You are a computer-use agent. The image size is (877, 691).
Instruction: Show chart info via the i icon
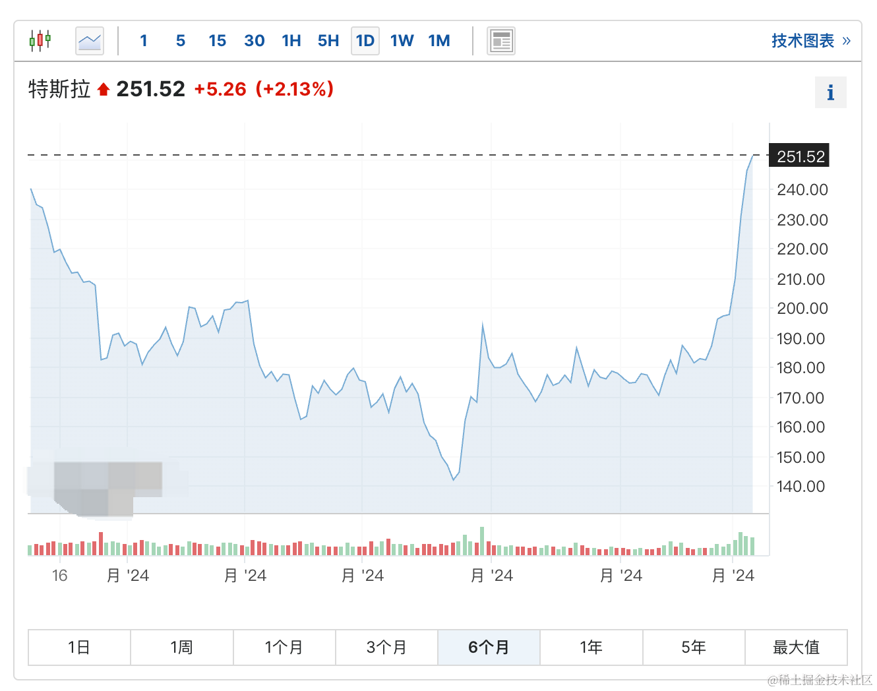(x=831, y=92)
